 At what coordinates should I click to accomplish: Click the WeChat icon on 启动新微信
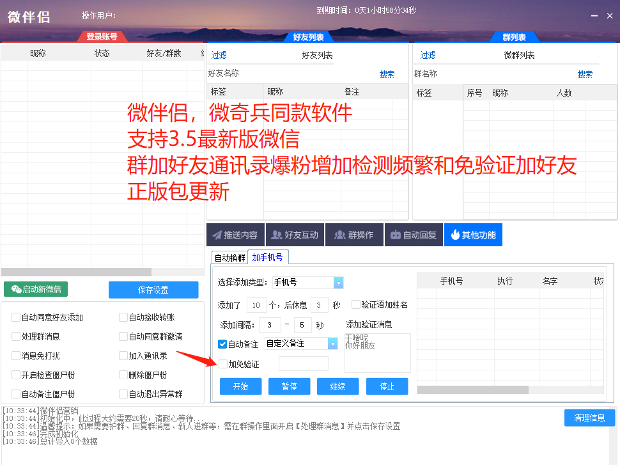point(16,289)
